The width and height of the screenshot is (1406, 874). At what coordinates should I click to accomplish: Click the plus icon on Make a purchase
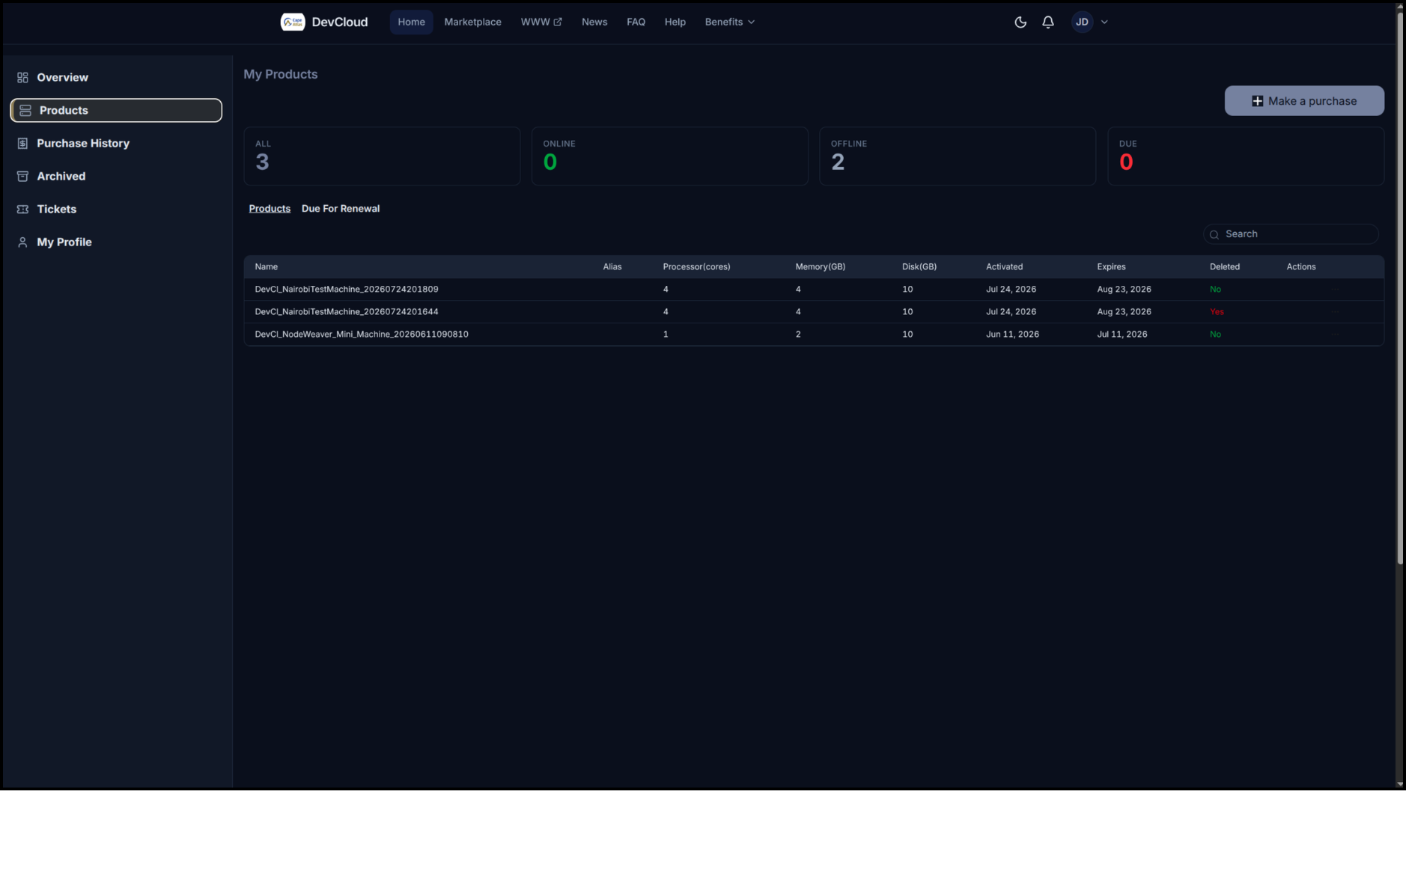coord(1257,101)
